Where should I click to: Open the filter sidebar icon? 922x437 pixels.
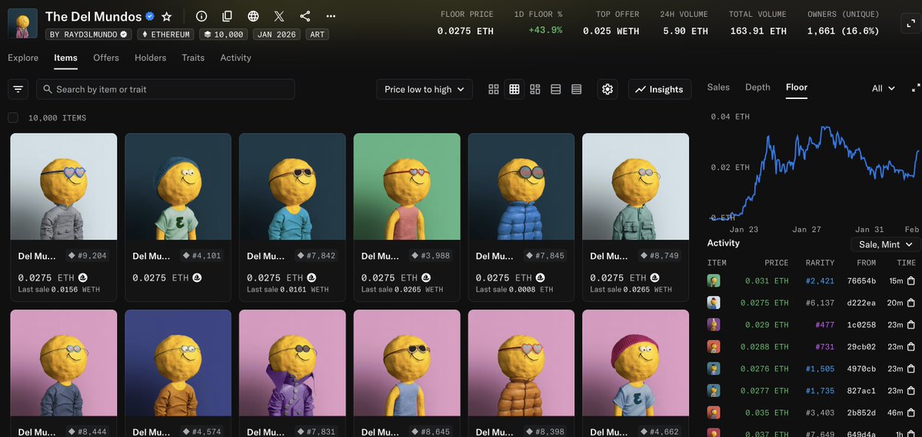point(18,89)
